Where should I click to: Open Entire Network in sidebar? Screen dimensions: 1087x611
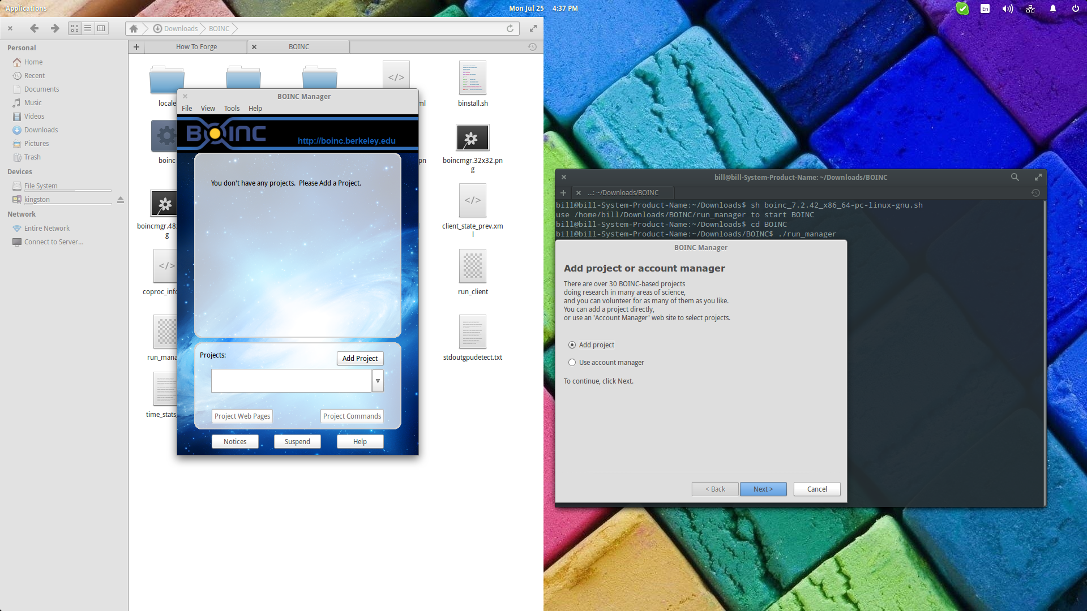(x=47, y=229)
